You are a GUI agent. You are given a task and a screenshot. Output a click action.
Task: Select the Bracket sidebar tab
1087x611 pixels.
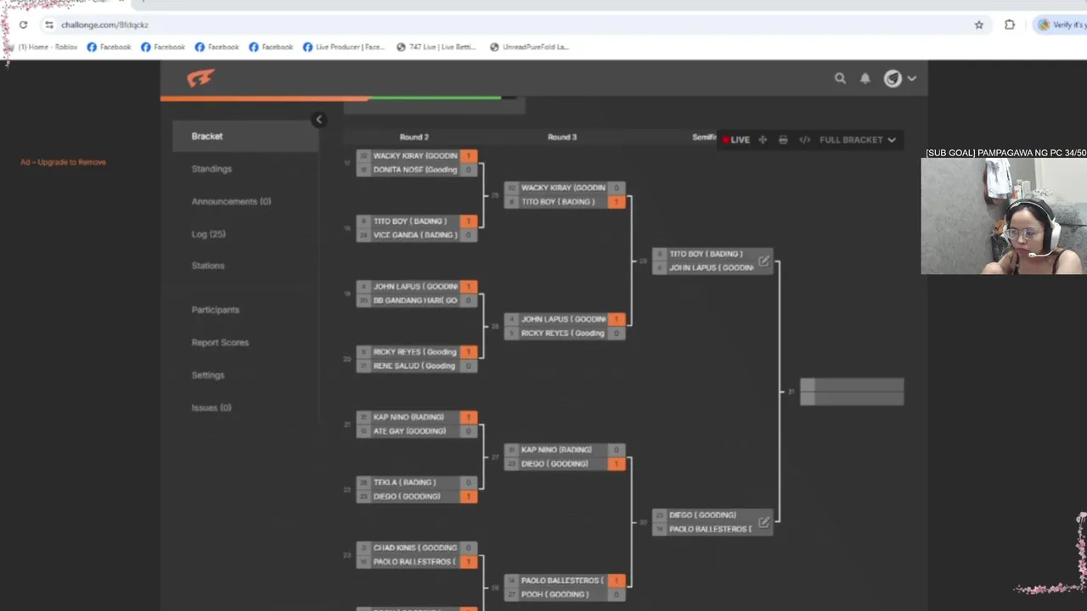click(x=245, y=136)
